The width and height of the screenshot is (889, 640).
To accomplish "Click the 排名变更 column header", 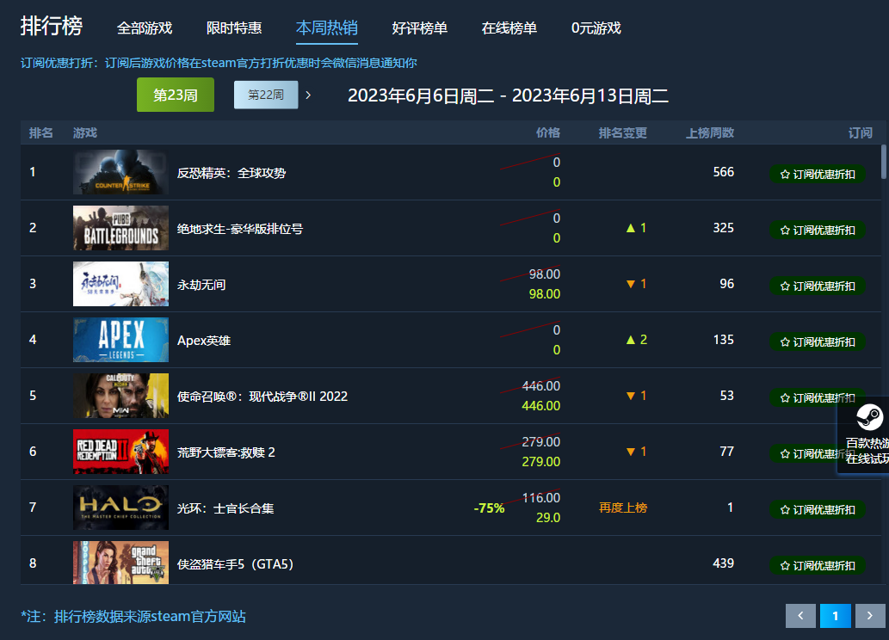I will tap(622, 132).
